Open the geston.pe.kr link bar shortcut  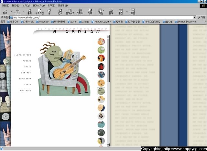coord(101,22)
